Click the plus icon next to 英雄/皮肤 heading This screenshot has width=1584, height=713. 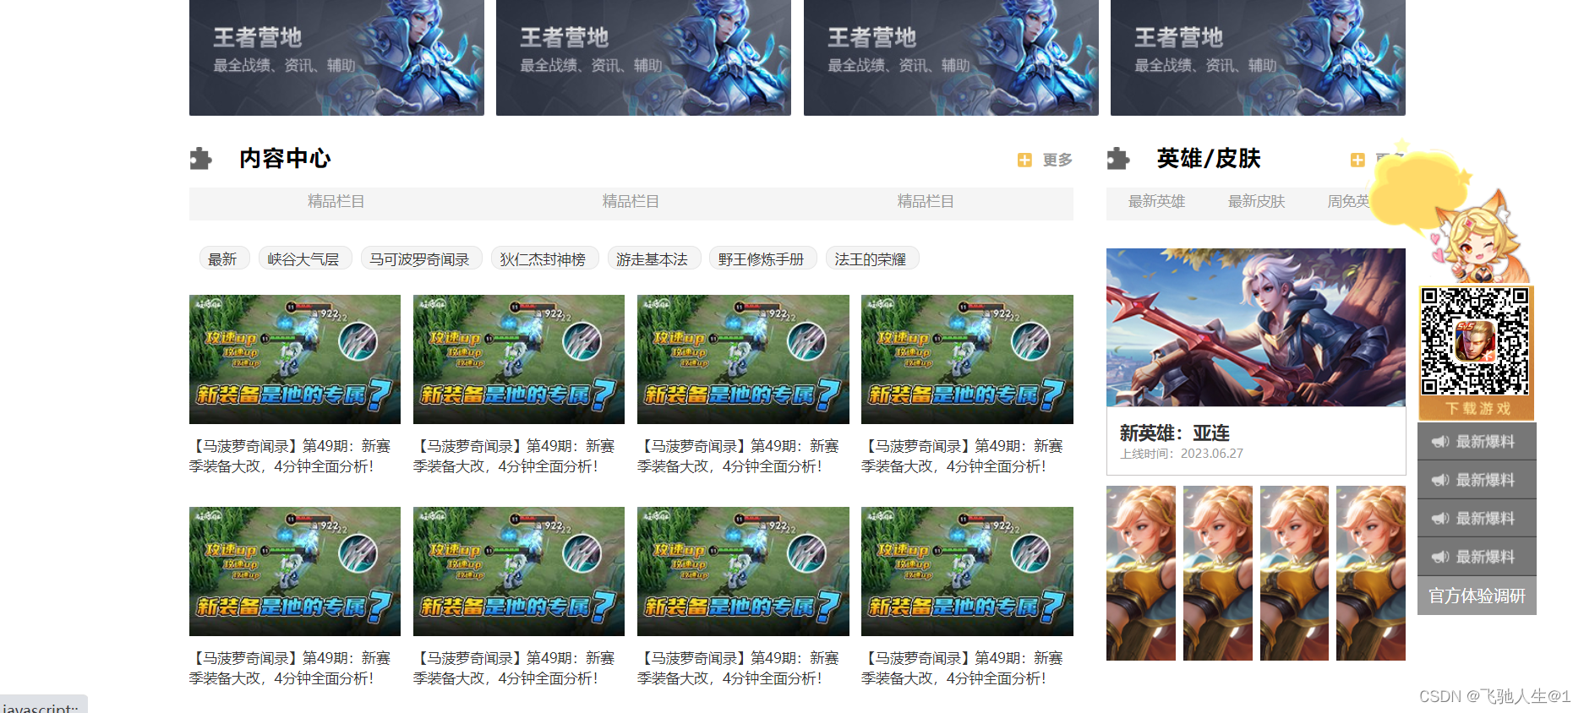coord(1357,160)
